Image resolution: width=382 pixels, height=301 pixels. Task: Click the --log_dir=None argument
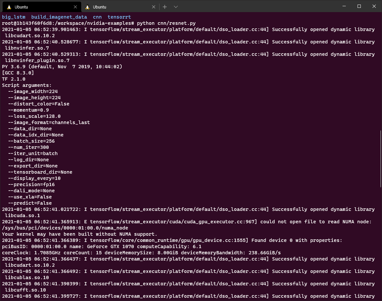tap(28, 160)
